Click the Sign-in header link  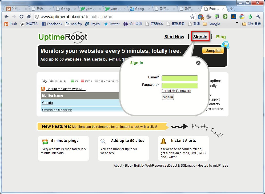(x=200, y=37)
